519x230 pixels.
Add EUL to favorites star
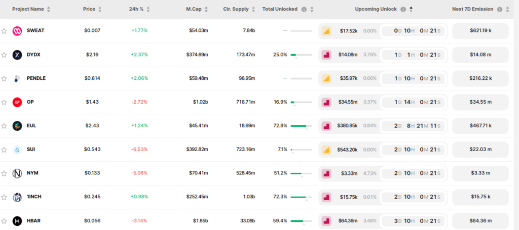pyautogui.click(x=4, y=126)
